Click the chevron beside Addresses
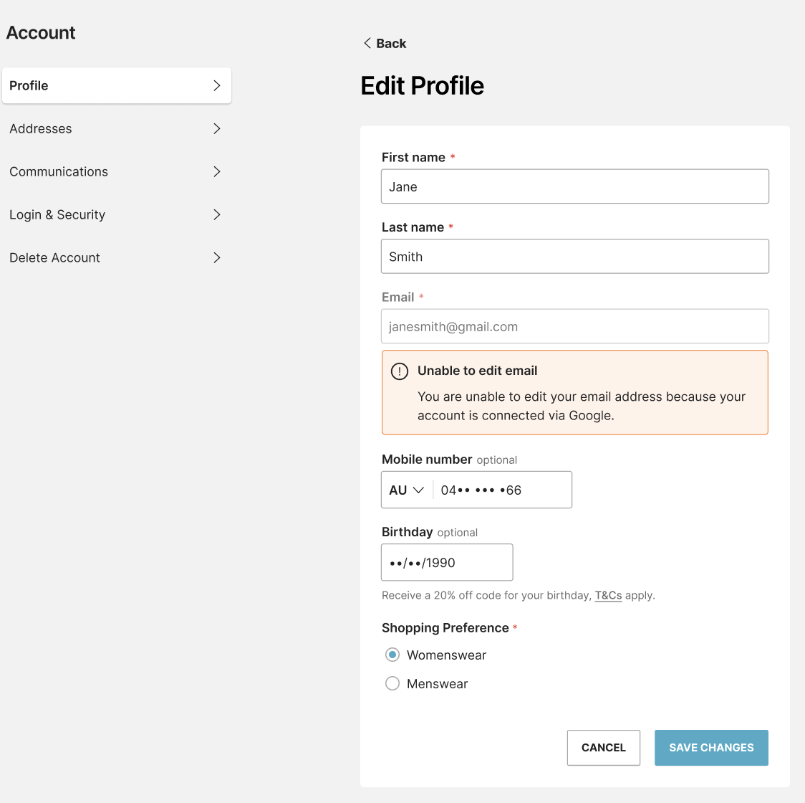Screen dimensions: 805x803 pyautogui.click(x=217, y=128)
